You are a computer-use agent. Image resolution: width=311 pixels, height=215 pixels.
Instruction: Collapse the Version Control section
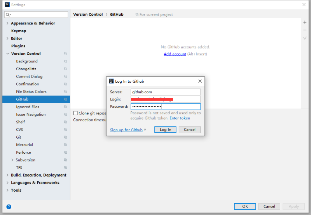click(7, 54)
